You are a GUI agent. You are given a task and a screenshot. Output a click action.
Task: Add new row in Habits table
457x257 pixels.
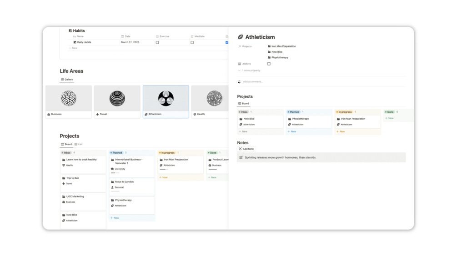[x=73, y=48]
